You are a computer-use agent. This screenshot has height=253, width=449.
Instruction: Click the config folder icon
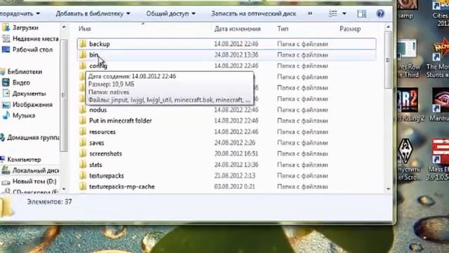[x=83, y=65]
